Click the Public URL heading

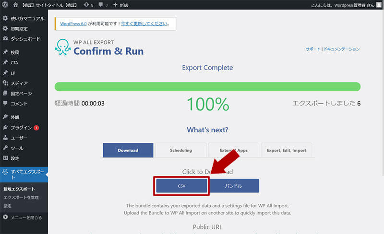(x=207, y=227)
